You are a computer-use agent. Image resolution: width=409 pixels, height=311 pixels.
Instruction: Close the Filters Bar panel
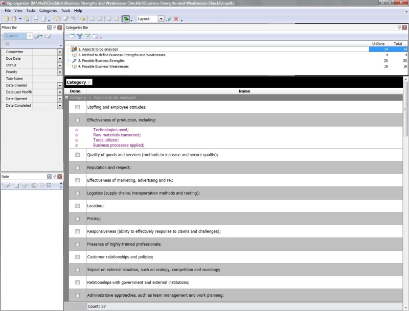pyautogui.click(x=60, y=27)
